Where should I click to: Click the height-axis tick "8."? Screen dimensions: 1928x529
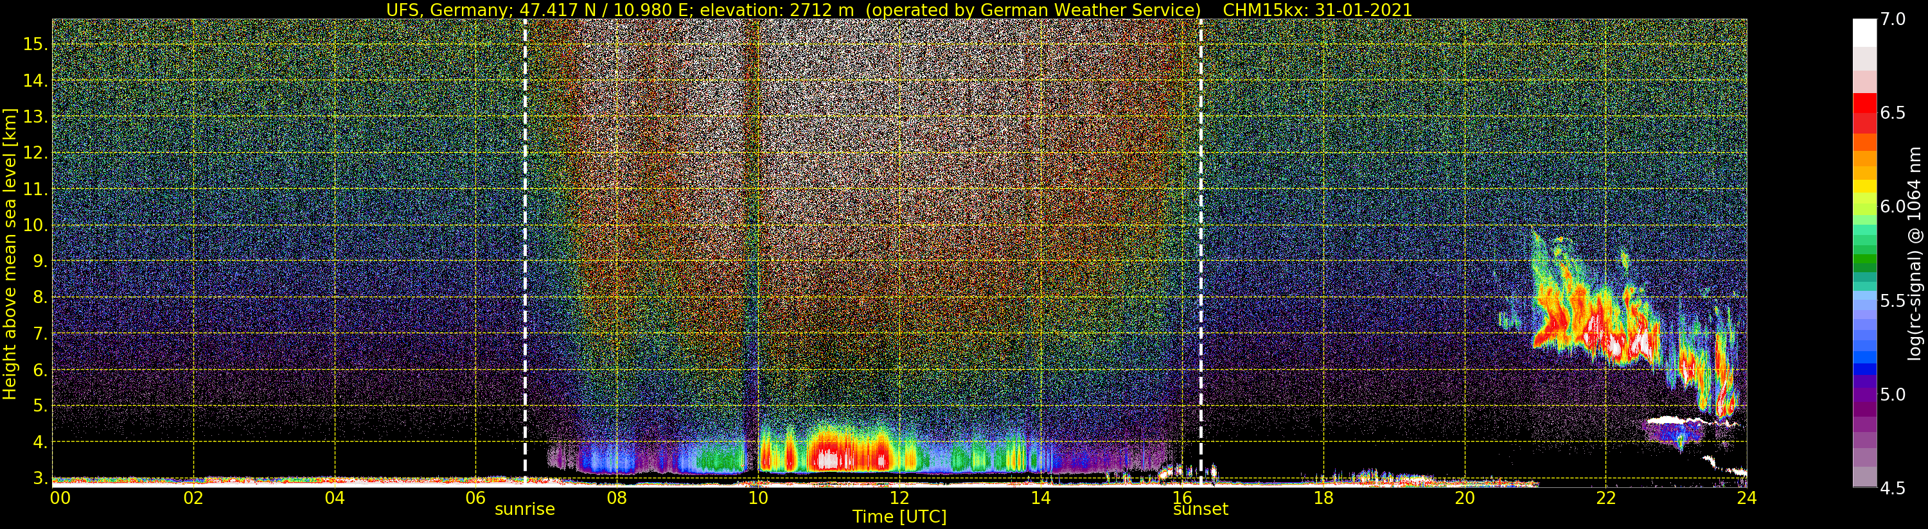(39, 297)
